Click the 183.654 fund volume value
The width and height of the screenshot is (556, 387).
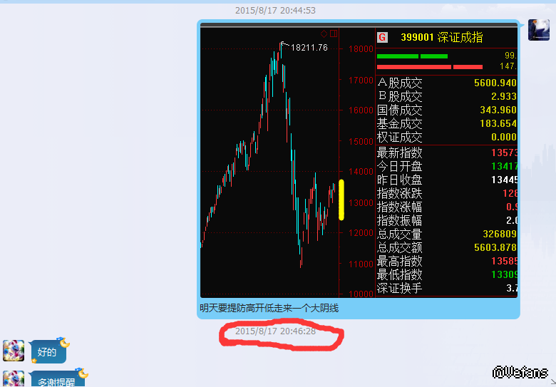point(498,123)
